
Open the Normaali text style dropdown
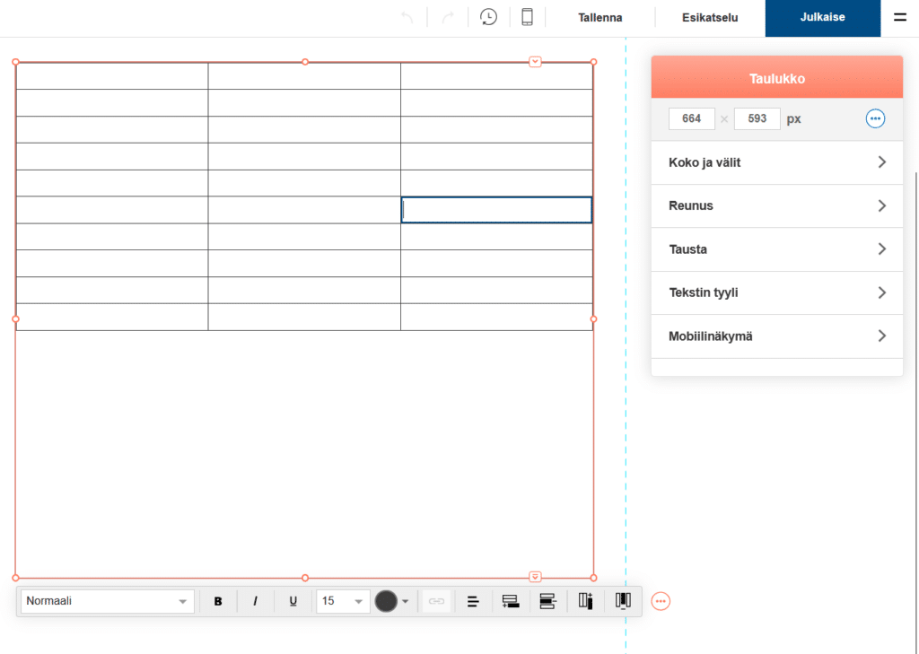(x=107, y=601)
